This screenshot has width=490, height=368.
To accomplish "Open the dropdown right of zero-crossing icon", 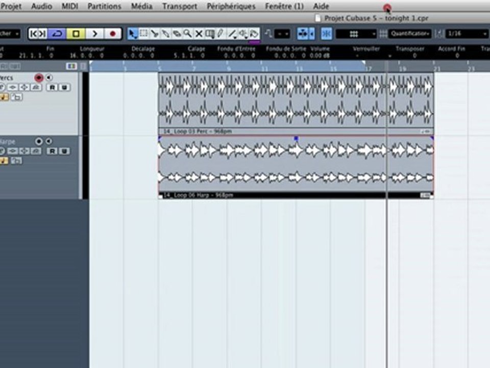I will [x=282, y=34].
